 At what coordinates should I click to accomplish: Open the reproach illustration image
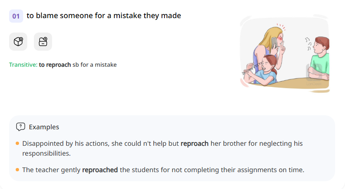tap(285, 54)
